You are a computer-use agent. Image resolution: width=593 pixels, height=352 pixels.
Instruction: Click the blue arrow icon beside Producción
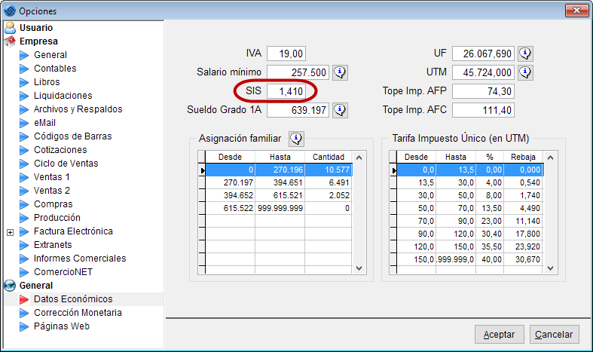(24, 218)
